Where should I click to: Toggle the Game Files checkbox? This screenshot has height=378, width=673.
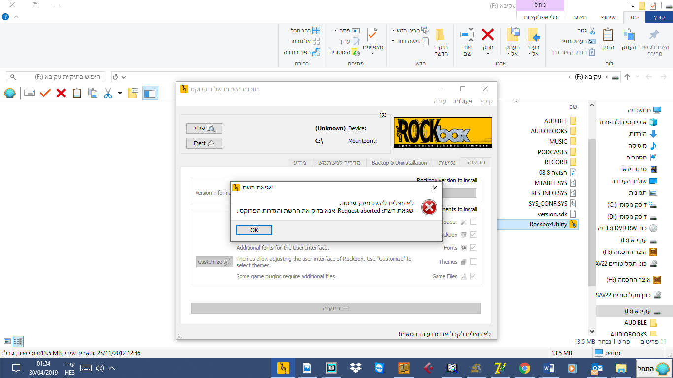pos(473,276)
